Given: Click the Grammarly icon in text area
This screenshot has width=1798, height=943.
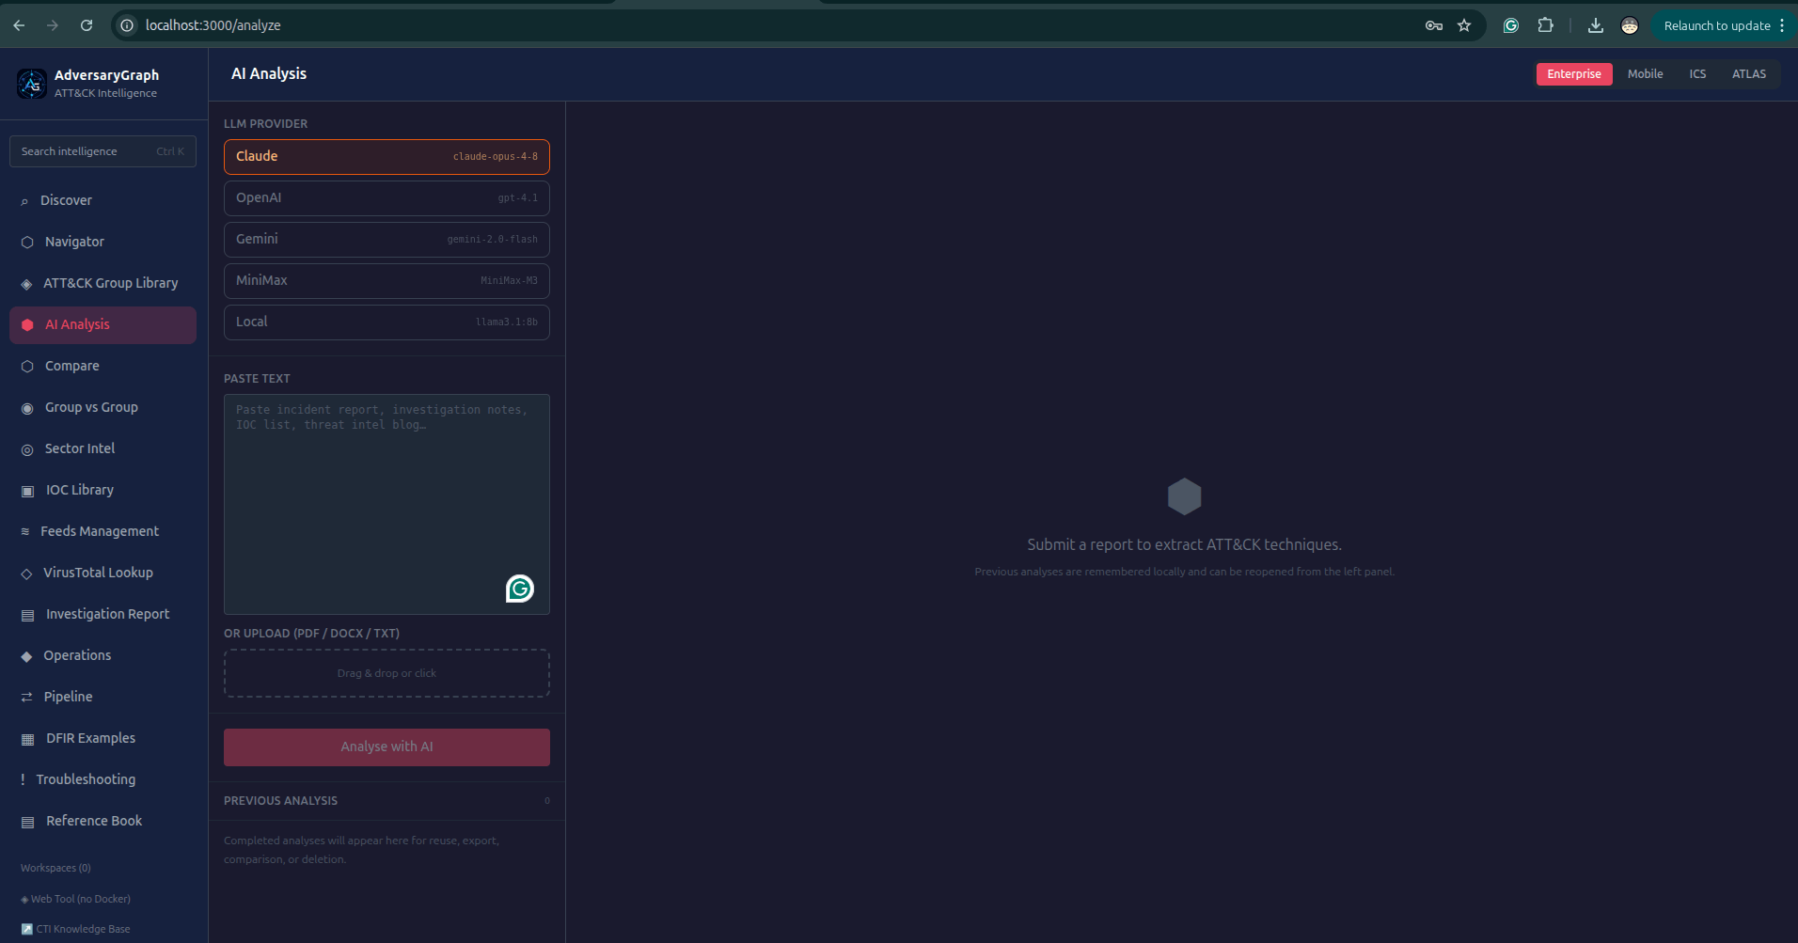Looking at the screenshot, I should coord(520,589).
